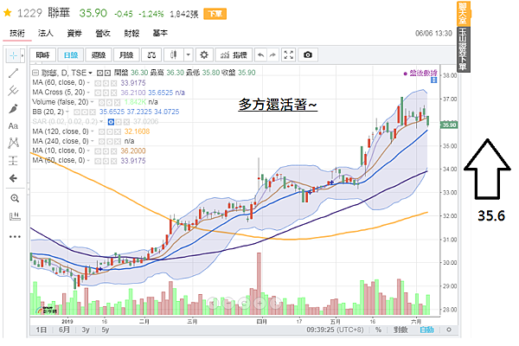Select the trend line drawing tool
This screenshot has height=346, width=519.
pyautogui.click(x=13, y=73)
